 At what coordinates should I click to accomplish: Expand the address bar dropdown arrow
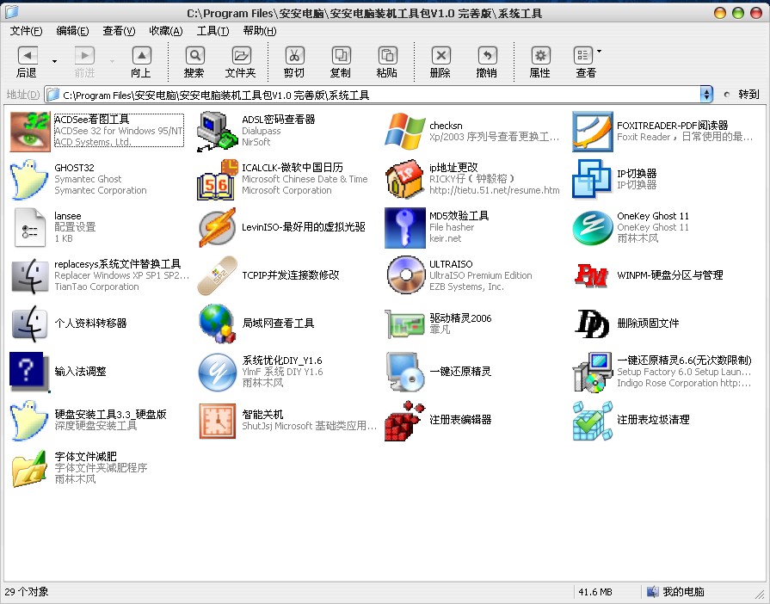click(706, 95)
